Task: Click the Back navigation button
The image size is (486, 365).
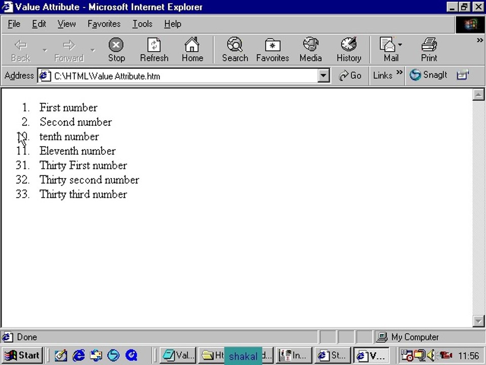Action: click(21, 50)
